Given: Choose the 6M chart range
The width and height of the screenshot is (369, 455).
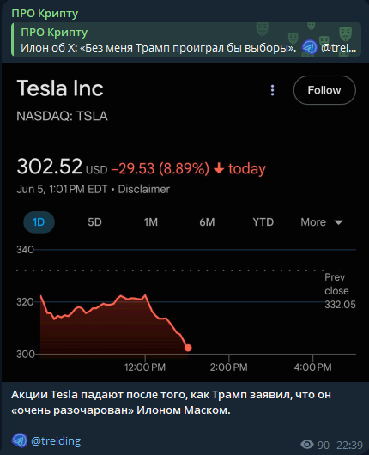Looking at the screenshot, I should point(207,222).
